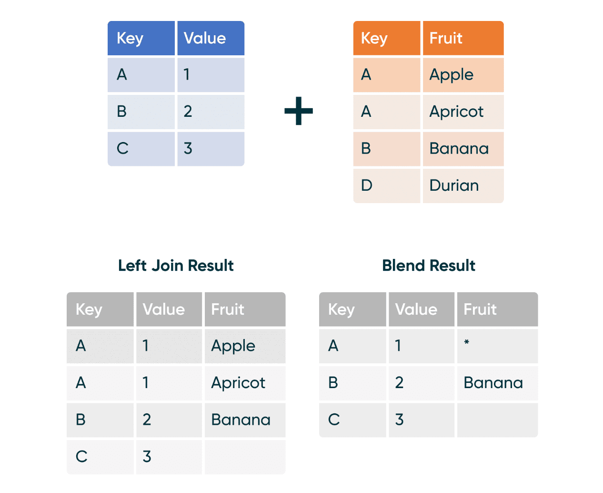Click the Value header in Left Join Result

click(x=169, y=309)
